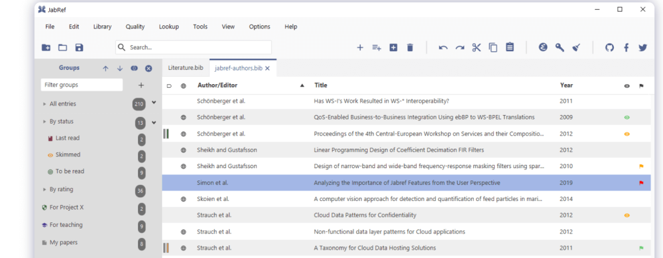
Task: Redo the last undone action
Action: (460, 48)
